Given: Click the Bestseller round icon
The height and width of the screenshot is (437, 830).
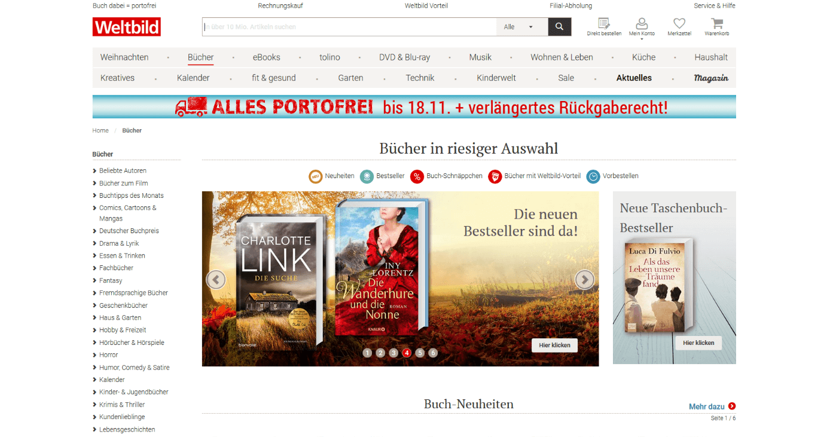Looking at the screenshot, I should point(367,176).
